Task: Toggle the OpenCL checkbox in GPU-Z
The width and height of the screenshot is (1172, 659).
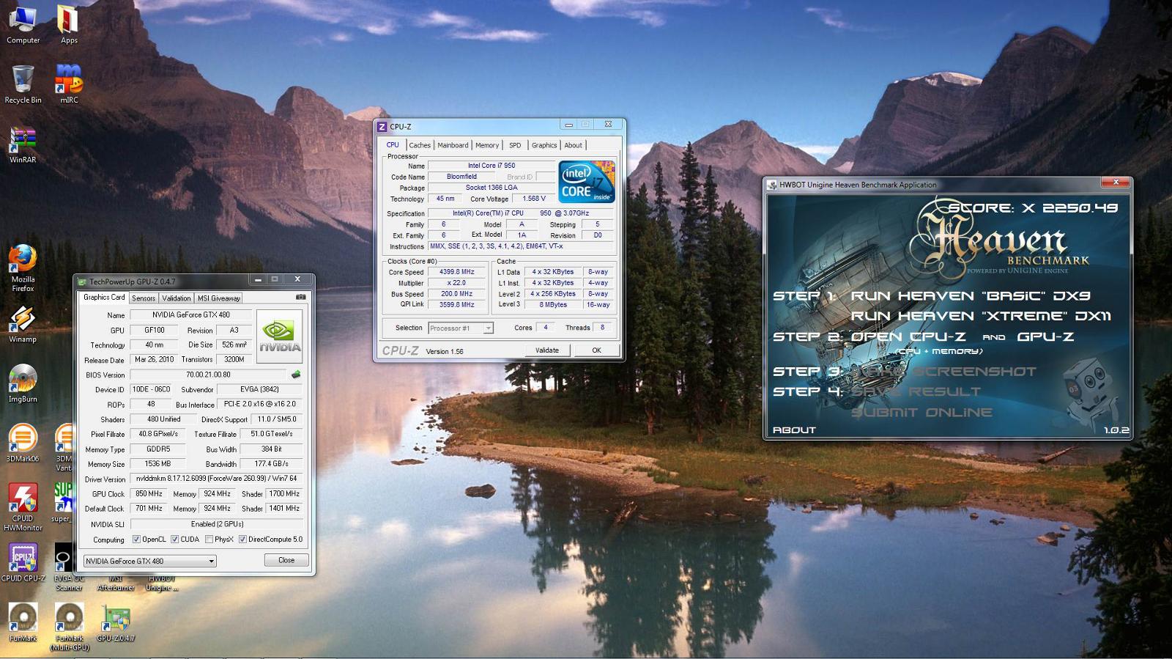Action: tap(136, 540)
